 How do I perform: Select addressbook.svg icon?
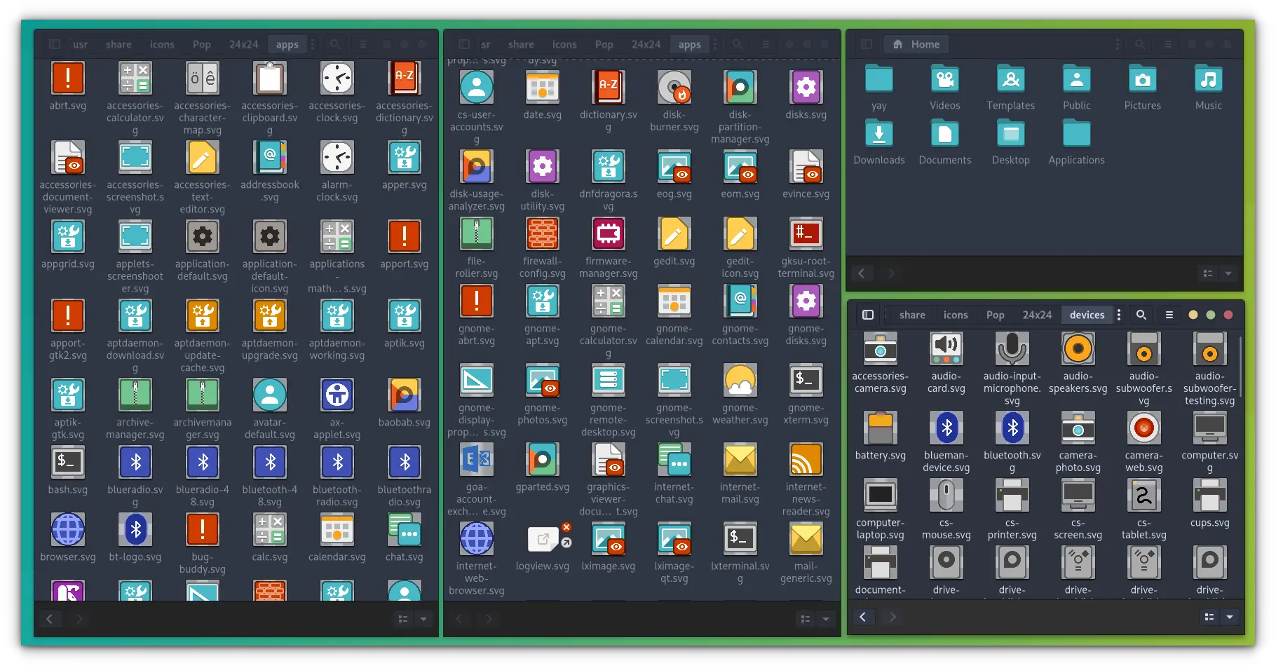tap(270, 157)
